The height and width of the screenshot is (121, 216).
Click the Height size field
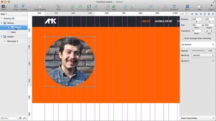click(209, 25)
